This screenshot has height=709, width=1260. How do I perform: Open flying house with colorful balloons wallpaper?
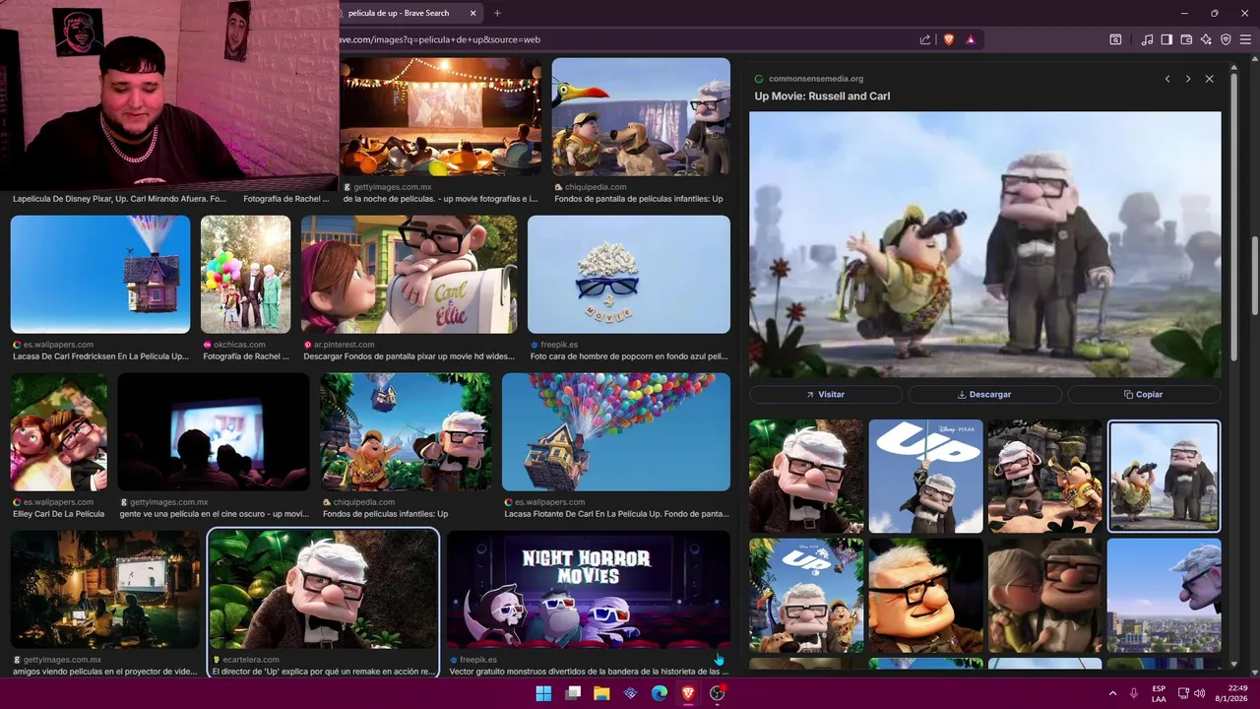616,432
